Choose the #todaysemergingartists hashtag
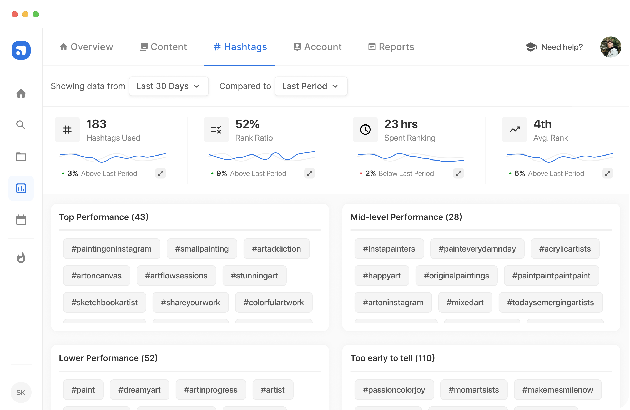The width and height of the screenshot is (630, 410). pos(550,302)
